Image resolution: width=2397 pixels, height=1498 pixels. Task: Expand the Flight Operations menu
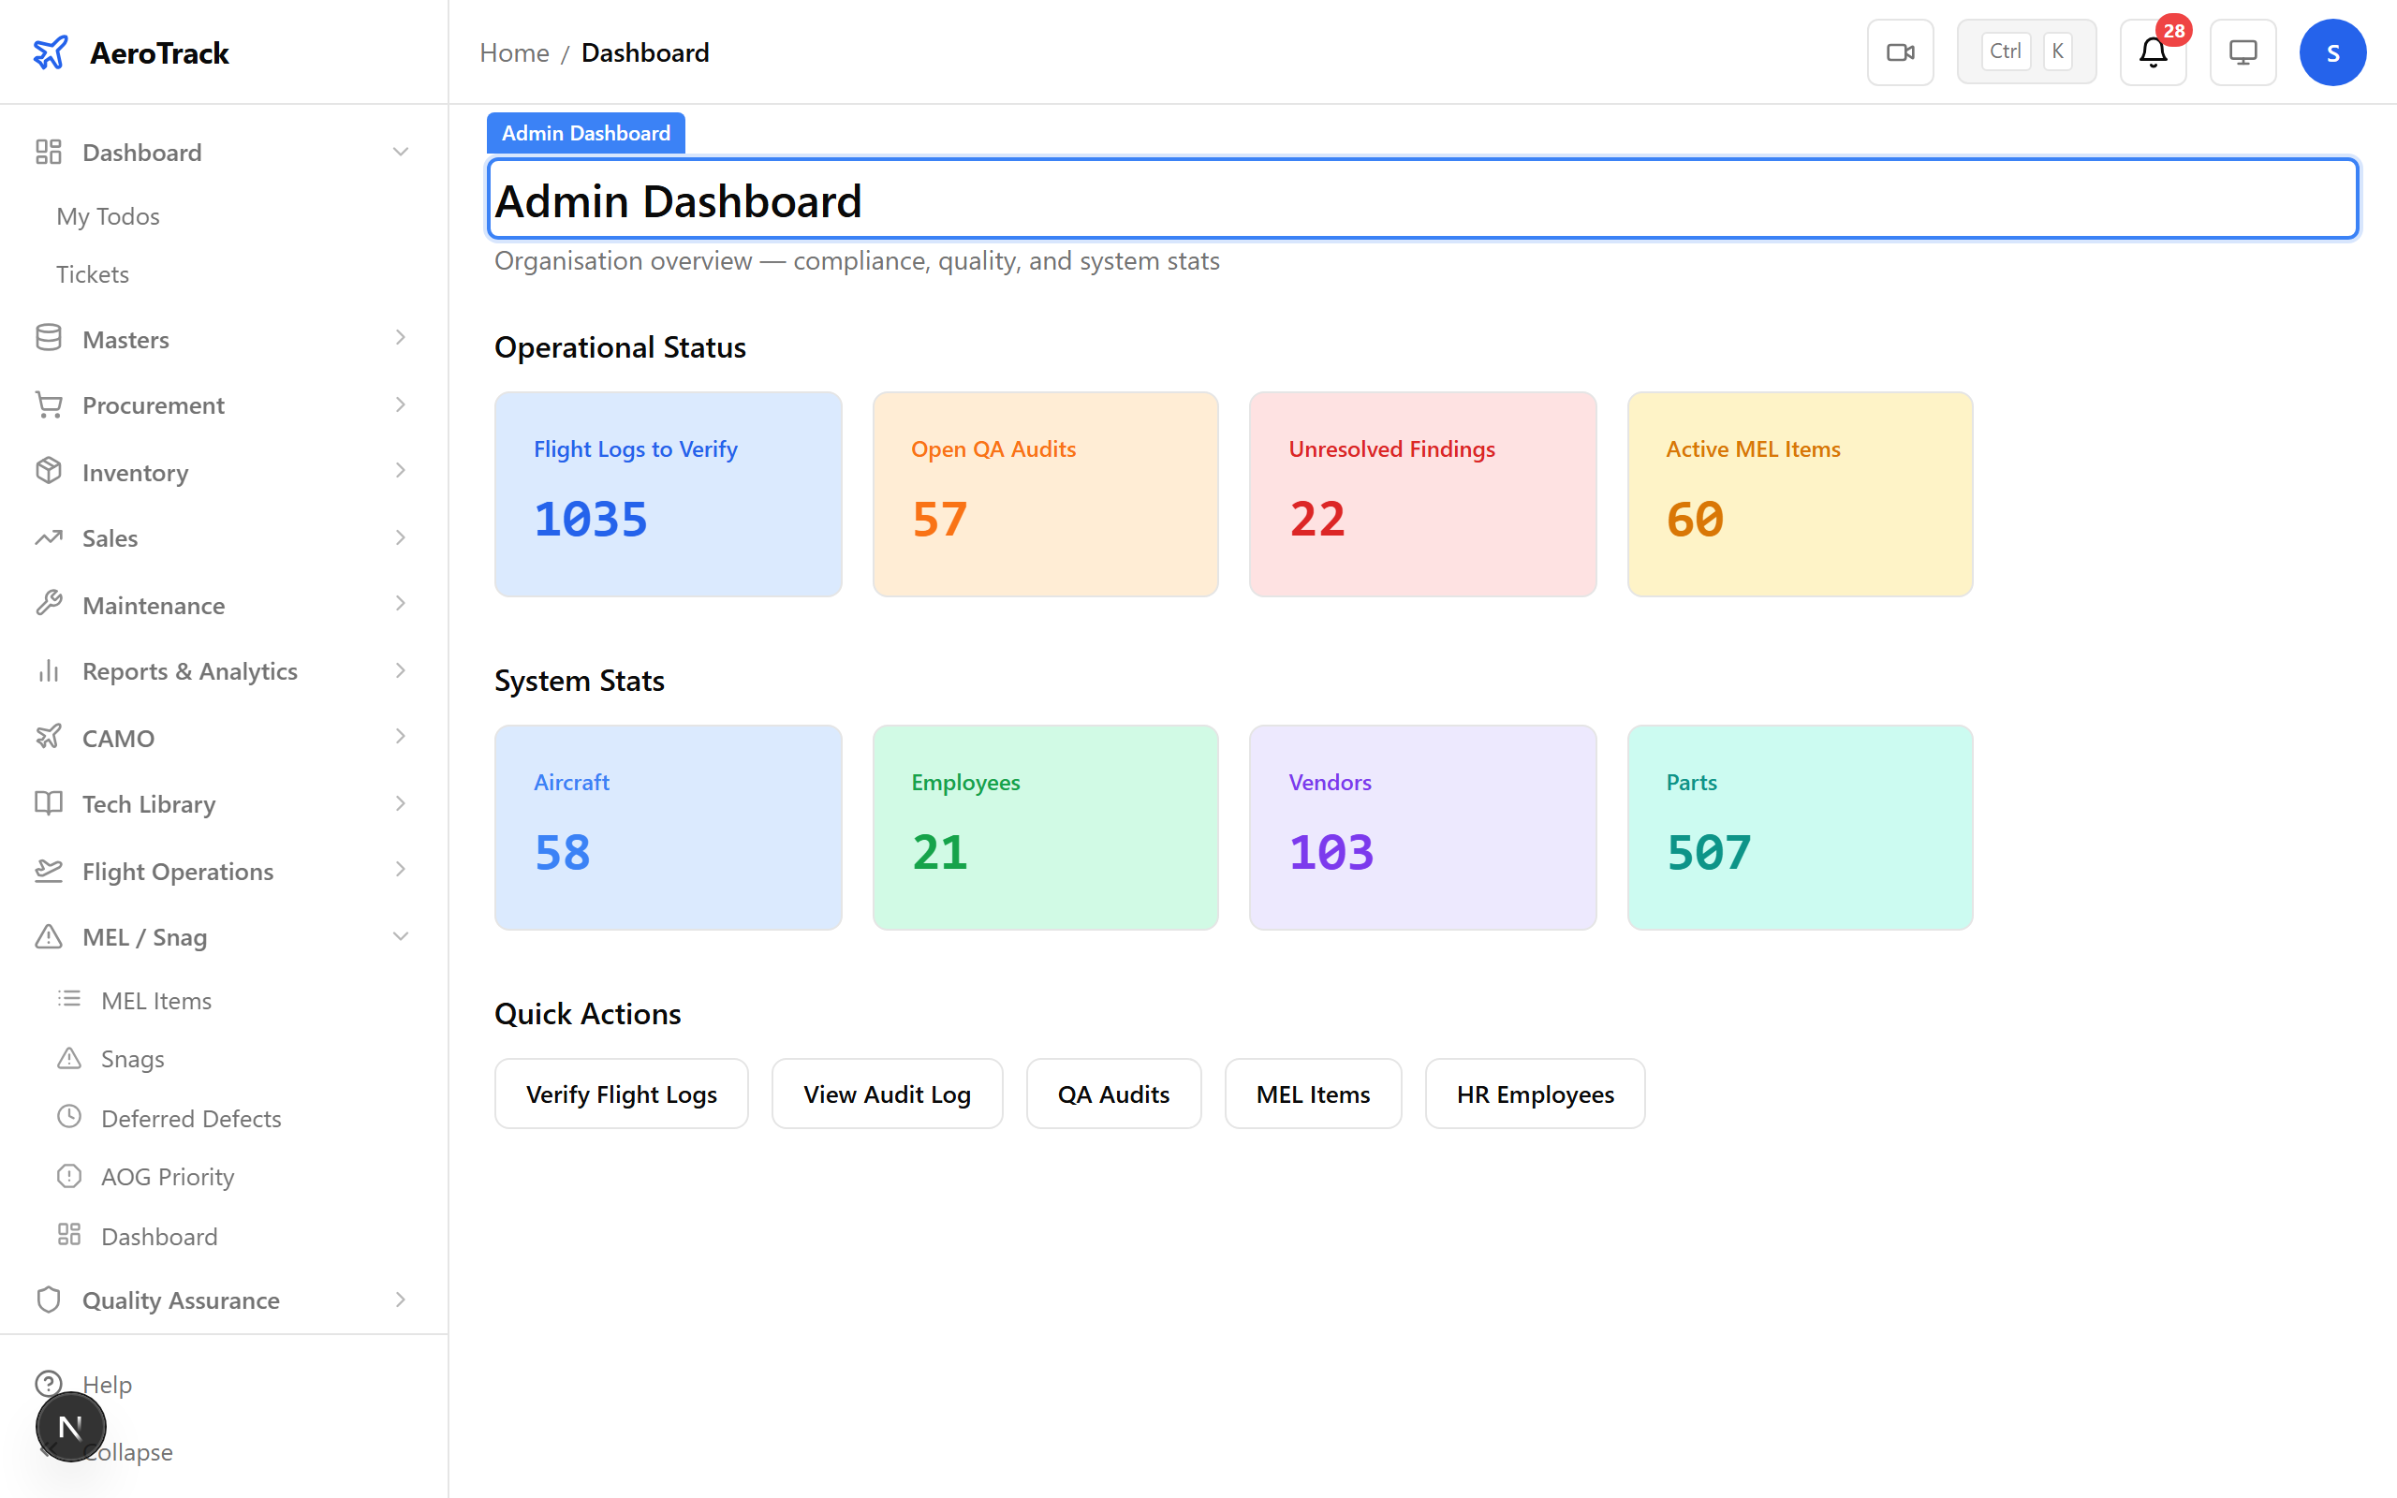(x=401, y=870)
